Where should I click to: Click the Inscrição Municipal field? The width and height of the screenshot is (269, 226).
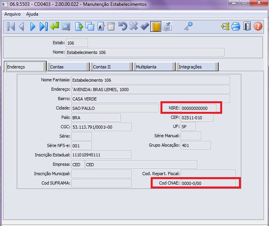[x=102, y=174]
